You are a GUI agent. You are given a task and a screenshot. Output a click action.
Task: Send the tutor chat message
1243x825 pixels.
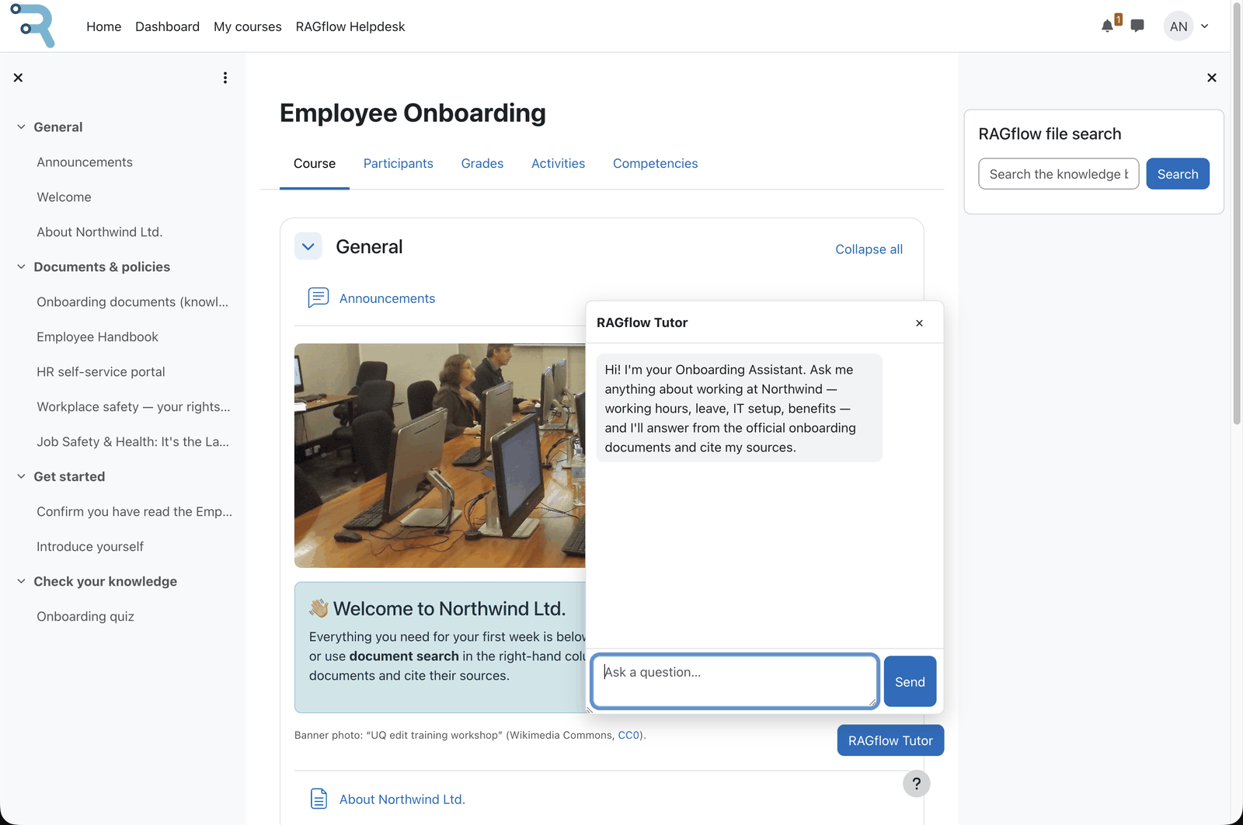tap(910, 682)
